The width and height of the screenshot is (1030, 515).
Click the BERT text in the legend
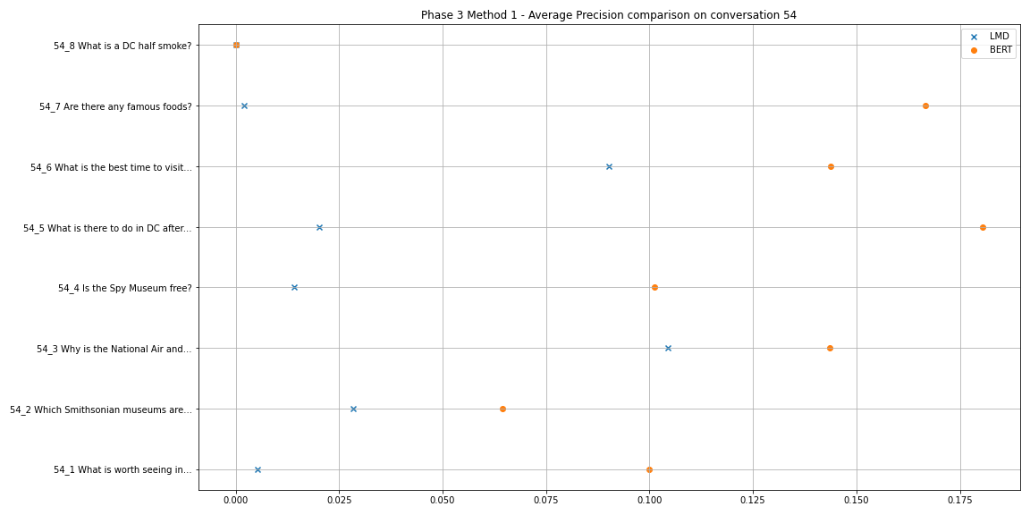(1000, 50)
